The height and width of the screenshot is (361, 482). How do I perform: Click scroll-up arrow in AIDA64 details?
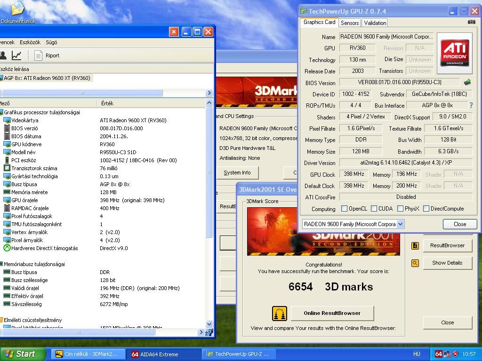tap(209, 103)
